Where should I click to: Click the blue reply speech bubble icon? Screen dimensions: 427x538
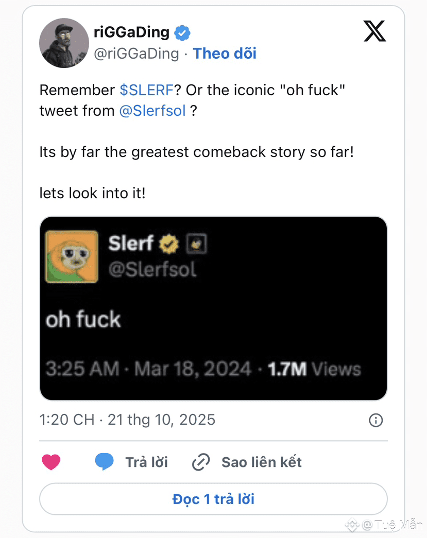[104, 462]
